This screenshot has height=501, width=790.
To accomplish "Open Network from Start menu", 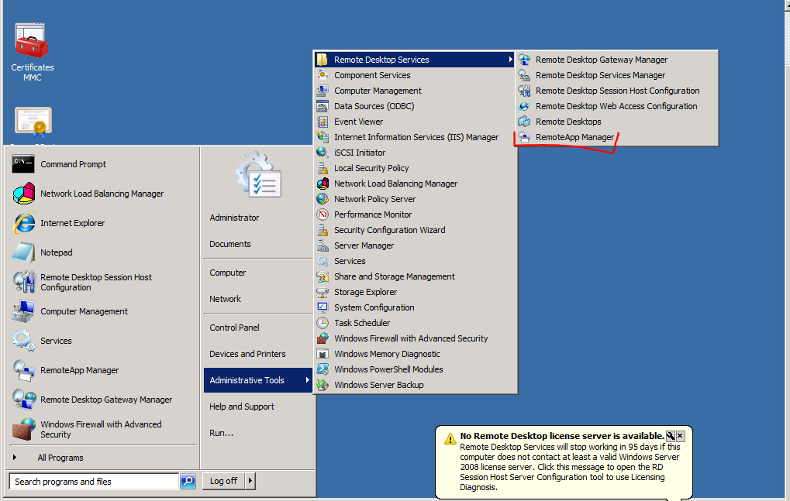I will [225, 299].
